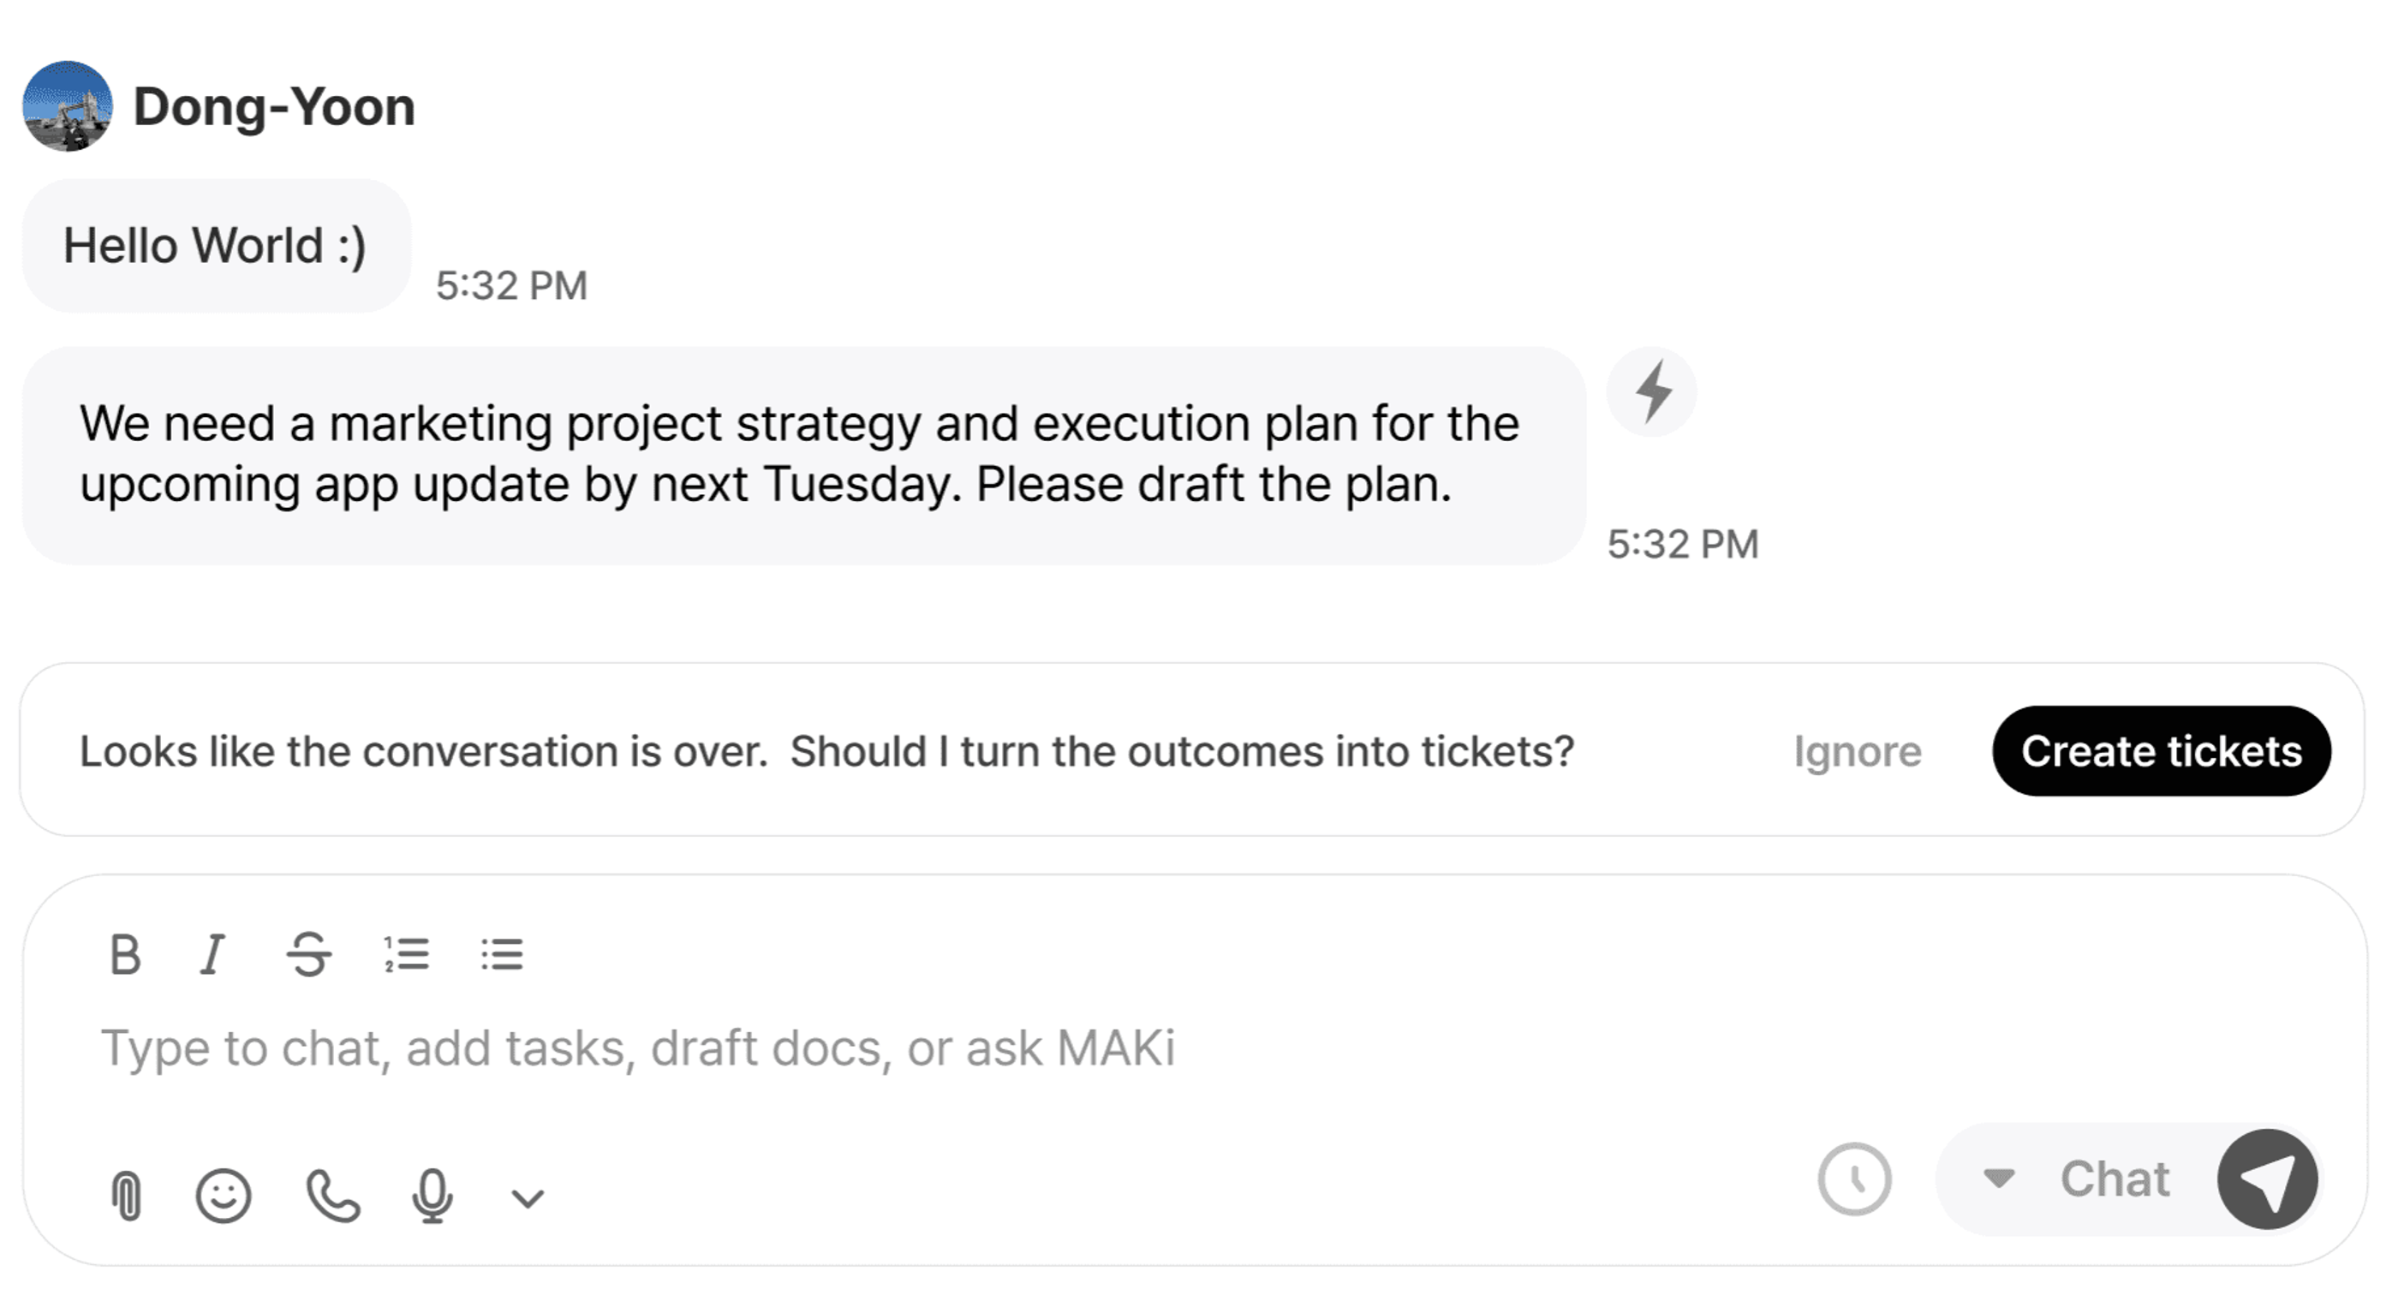Start a call with the phone icon
This screenshot has height=1295, width=2398.
point(333,1196)
